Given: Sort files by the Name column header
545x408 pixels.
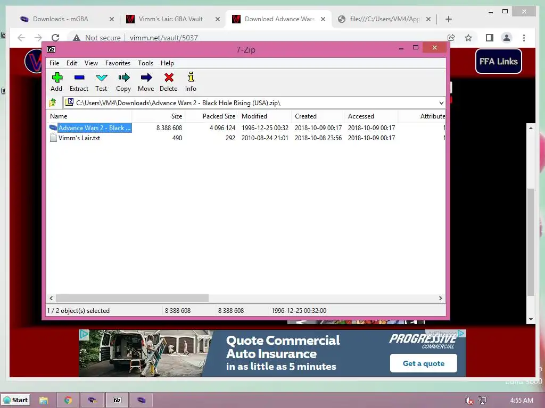Looking at the screenshot, I should click(89, 116).
